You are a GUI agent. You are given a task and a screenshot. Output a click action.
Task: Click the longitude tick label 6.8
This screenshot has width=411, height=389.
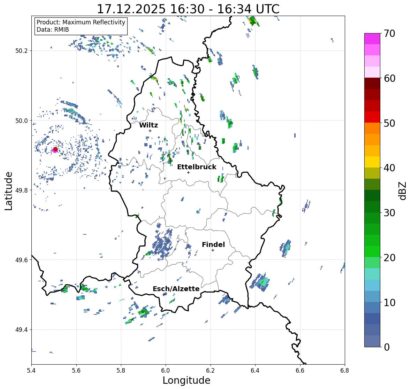point(345,370)
